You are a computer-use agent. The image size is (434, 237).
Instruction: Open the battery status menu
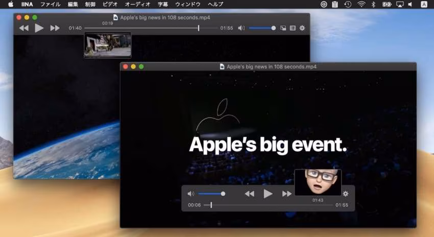click(387, 4)
